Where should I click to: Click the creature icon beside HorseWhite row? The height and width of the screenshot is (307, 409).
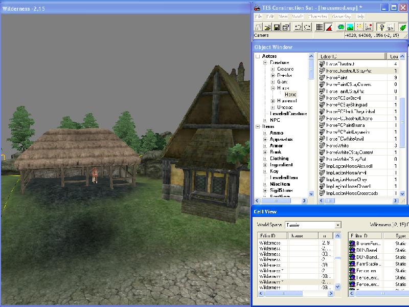pyautogui.click(x=322, y=145)
